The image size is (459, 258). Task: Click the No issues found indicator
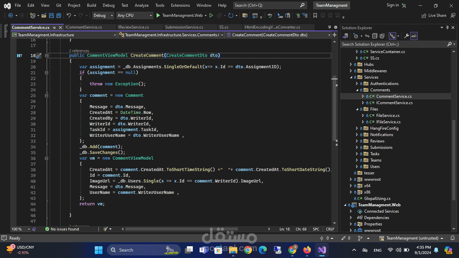coord(62,229)
